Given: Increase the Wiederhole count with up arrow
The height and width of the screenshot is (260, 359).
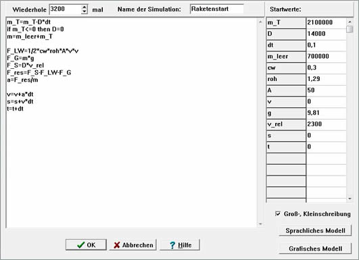Looking at the screenshot, I should pyautogui.click(x=85, y=7).
